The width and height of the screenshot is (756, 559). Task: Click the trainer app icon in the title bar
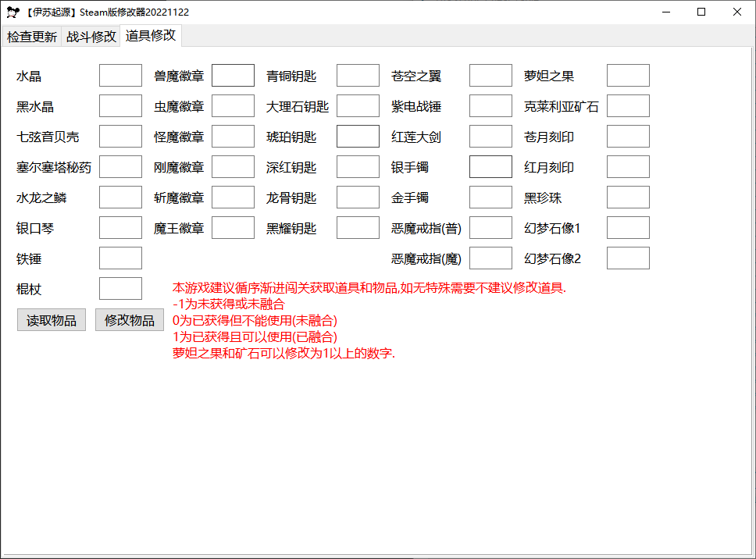[12, 12]
